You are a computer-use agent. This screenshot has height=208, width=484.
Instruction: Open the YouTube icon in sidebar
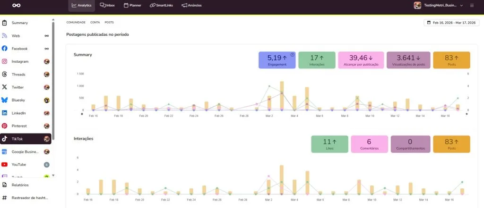click(4, 165)
